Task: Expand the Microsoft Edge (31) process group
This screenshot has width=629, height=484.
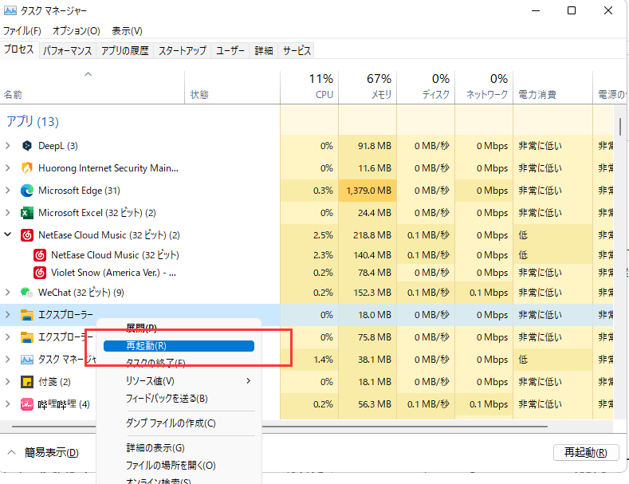Action: point(8,191)
